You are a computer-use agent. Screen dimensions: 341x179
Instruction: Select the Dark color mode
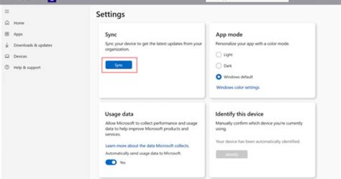(x=219, y=66)
